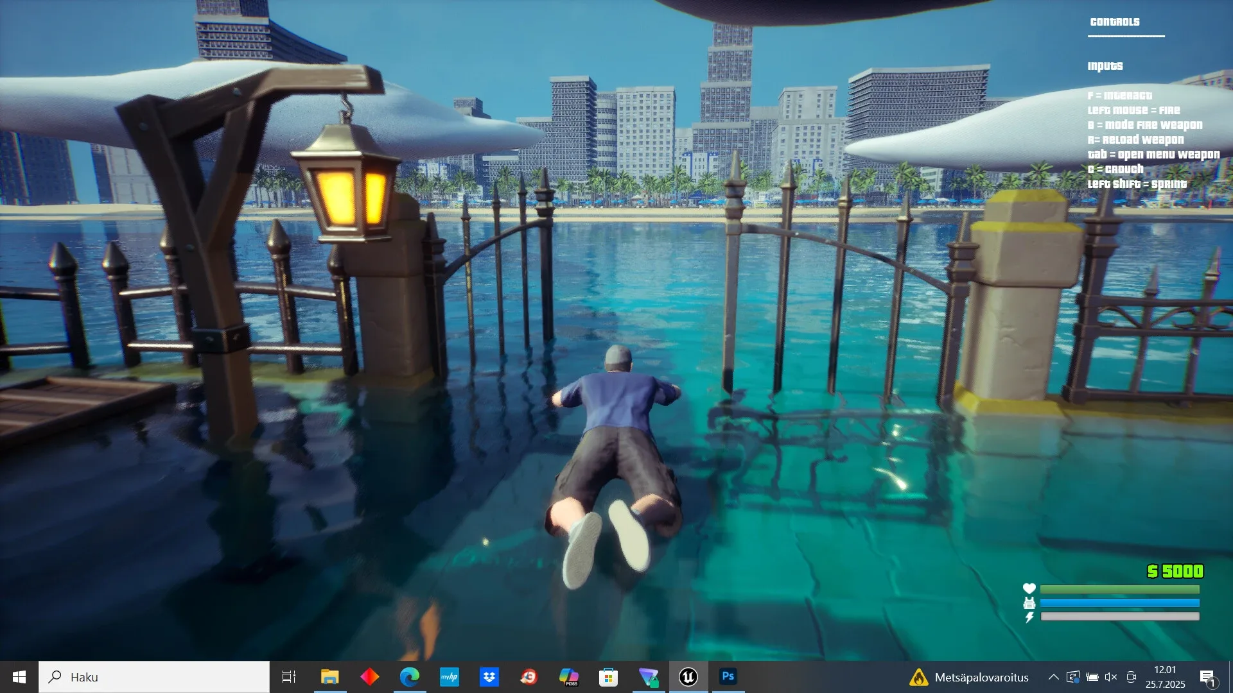The width and height of the screenshot is (1233, 693).
Task: Open clock and date calendar flyout
Action: click(1165, 677)
